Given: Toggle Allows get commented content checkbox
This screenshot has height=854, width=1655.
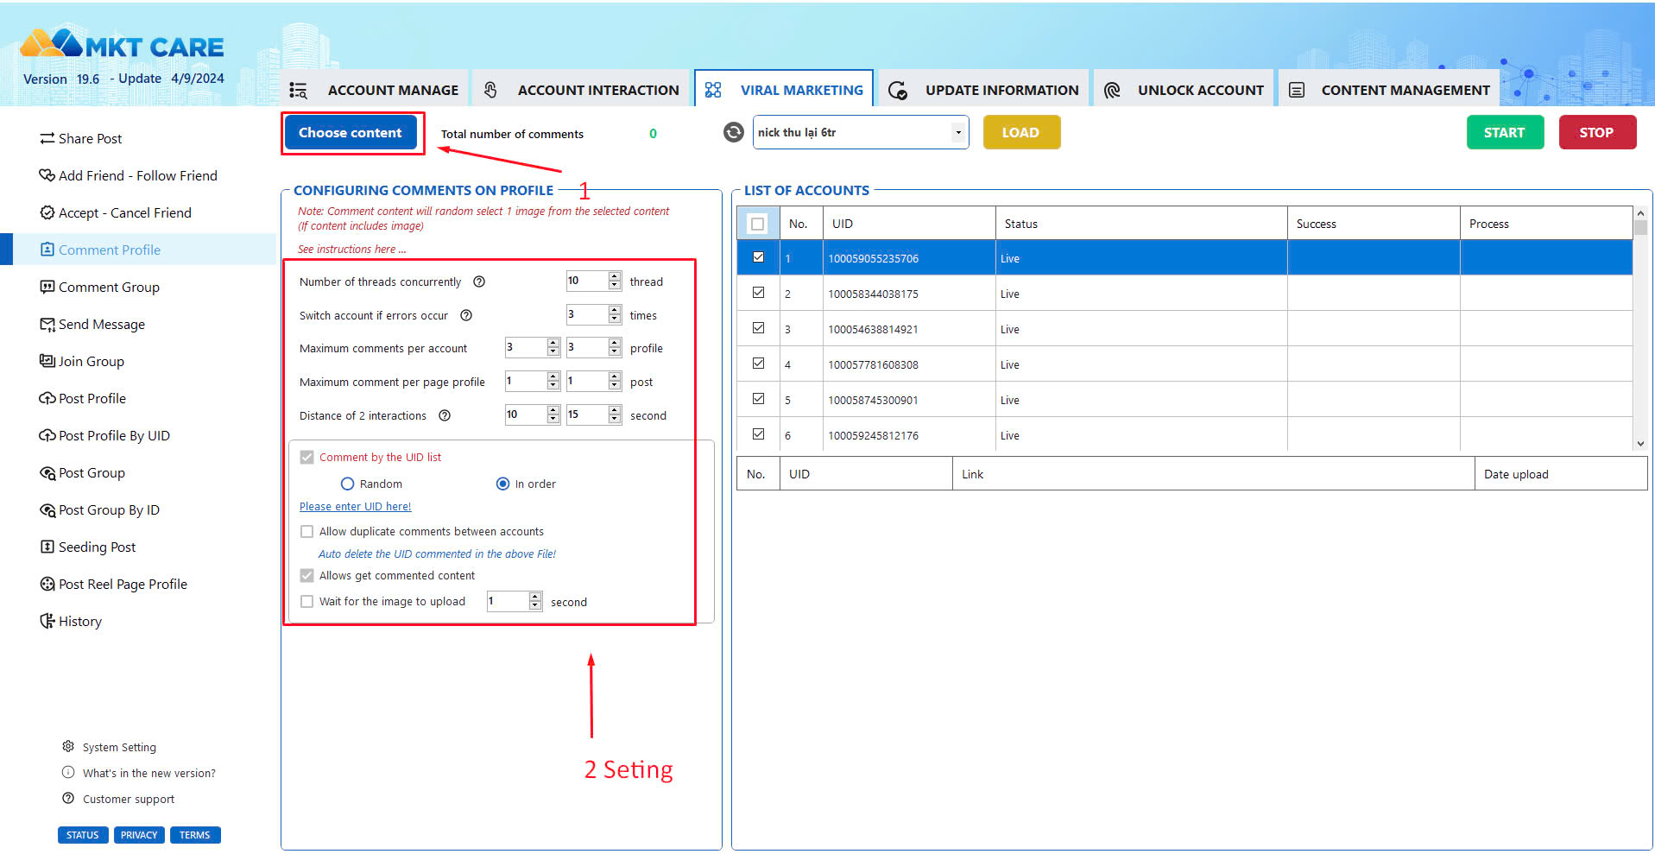Looking at the screenshot, I should (x=306, y=575).
